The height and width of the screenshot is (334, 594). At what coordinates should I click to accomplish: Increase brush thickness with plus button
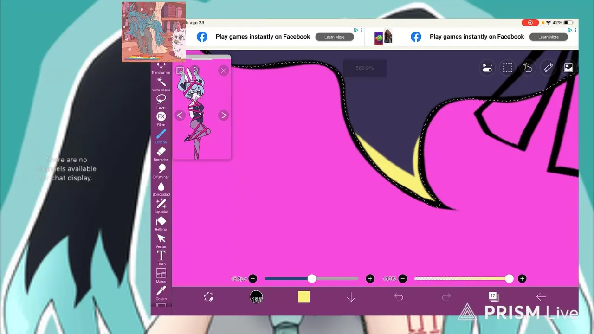point(370,279)
